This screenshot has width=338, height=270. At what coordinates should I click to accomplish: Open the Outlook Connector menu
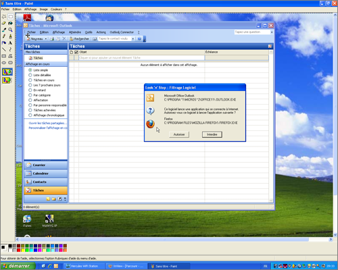(122, 32)
